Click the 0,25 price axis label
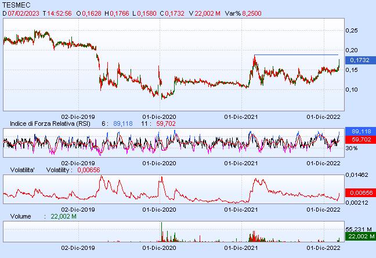Image resolution: width=376 pixels, height=258 pixels. point(352,30)
